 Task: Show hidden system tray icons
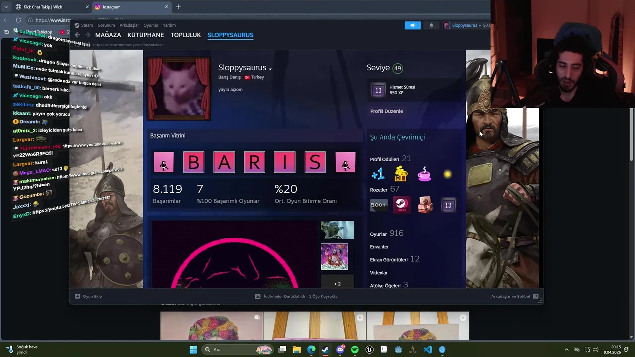coord(567,350)
